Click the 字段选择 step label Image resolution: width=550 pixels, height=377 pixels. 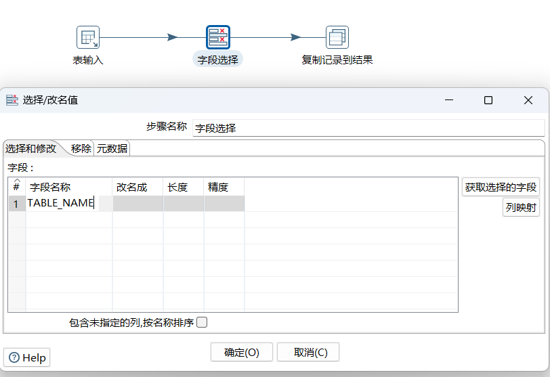pyautogui.click(x=218, y=60)
